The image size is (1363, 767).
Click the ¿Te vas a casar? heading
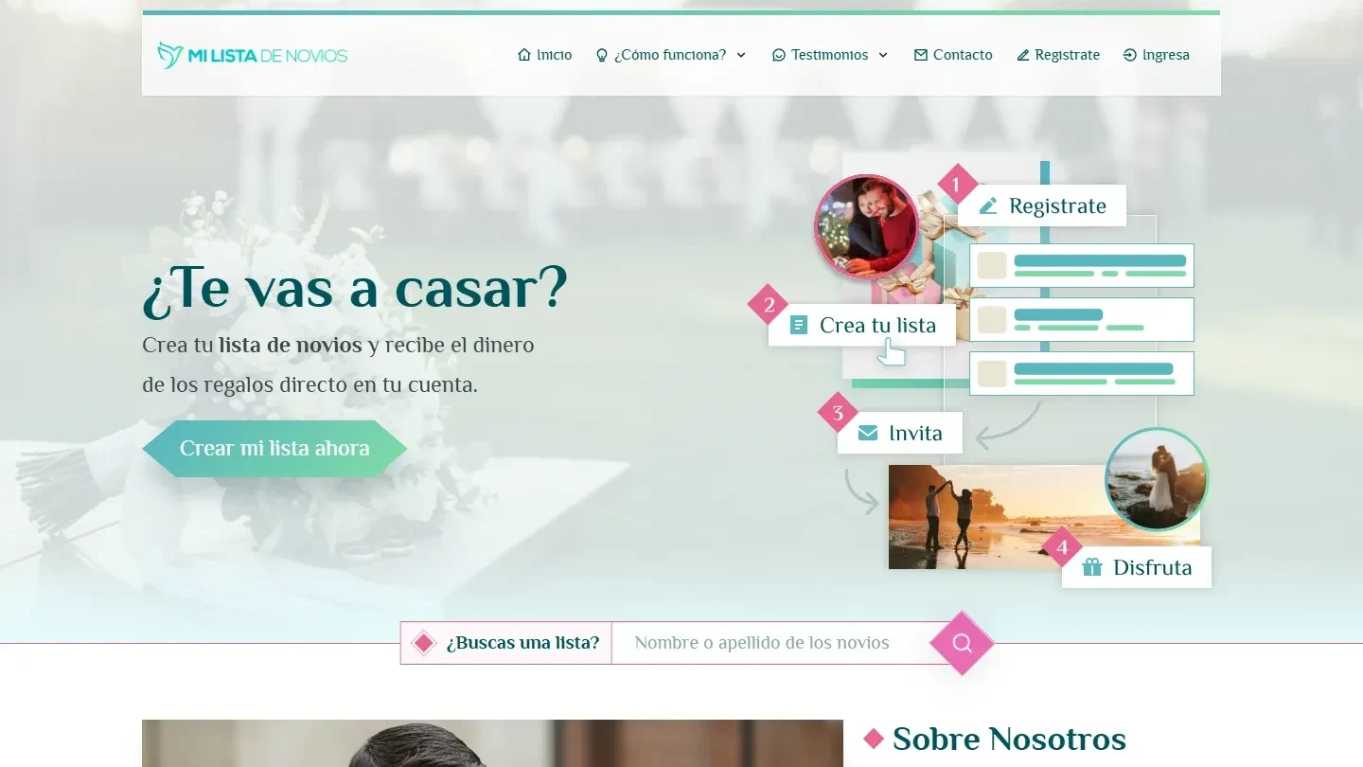pos(355,287)
